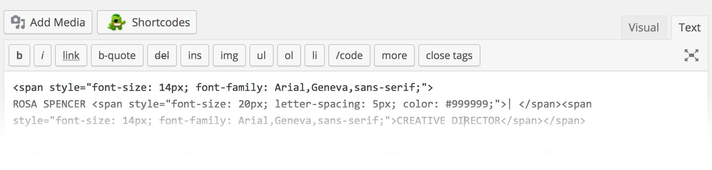Click the Add Media button
The height and width of the screenshot is (170, 712).
click(x=48, y=22)
